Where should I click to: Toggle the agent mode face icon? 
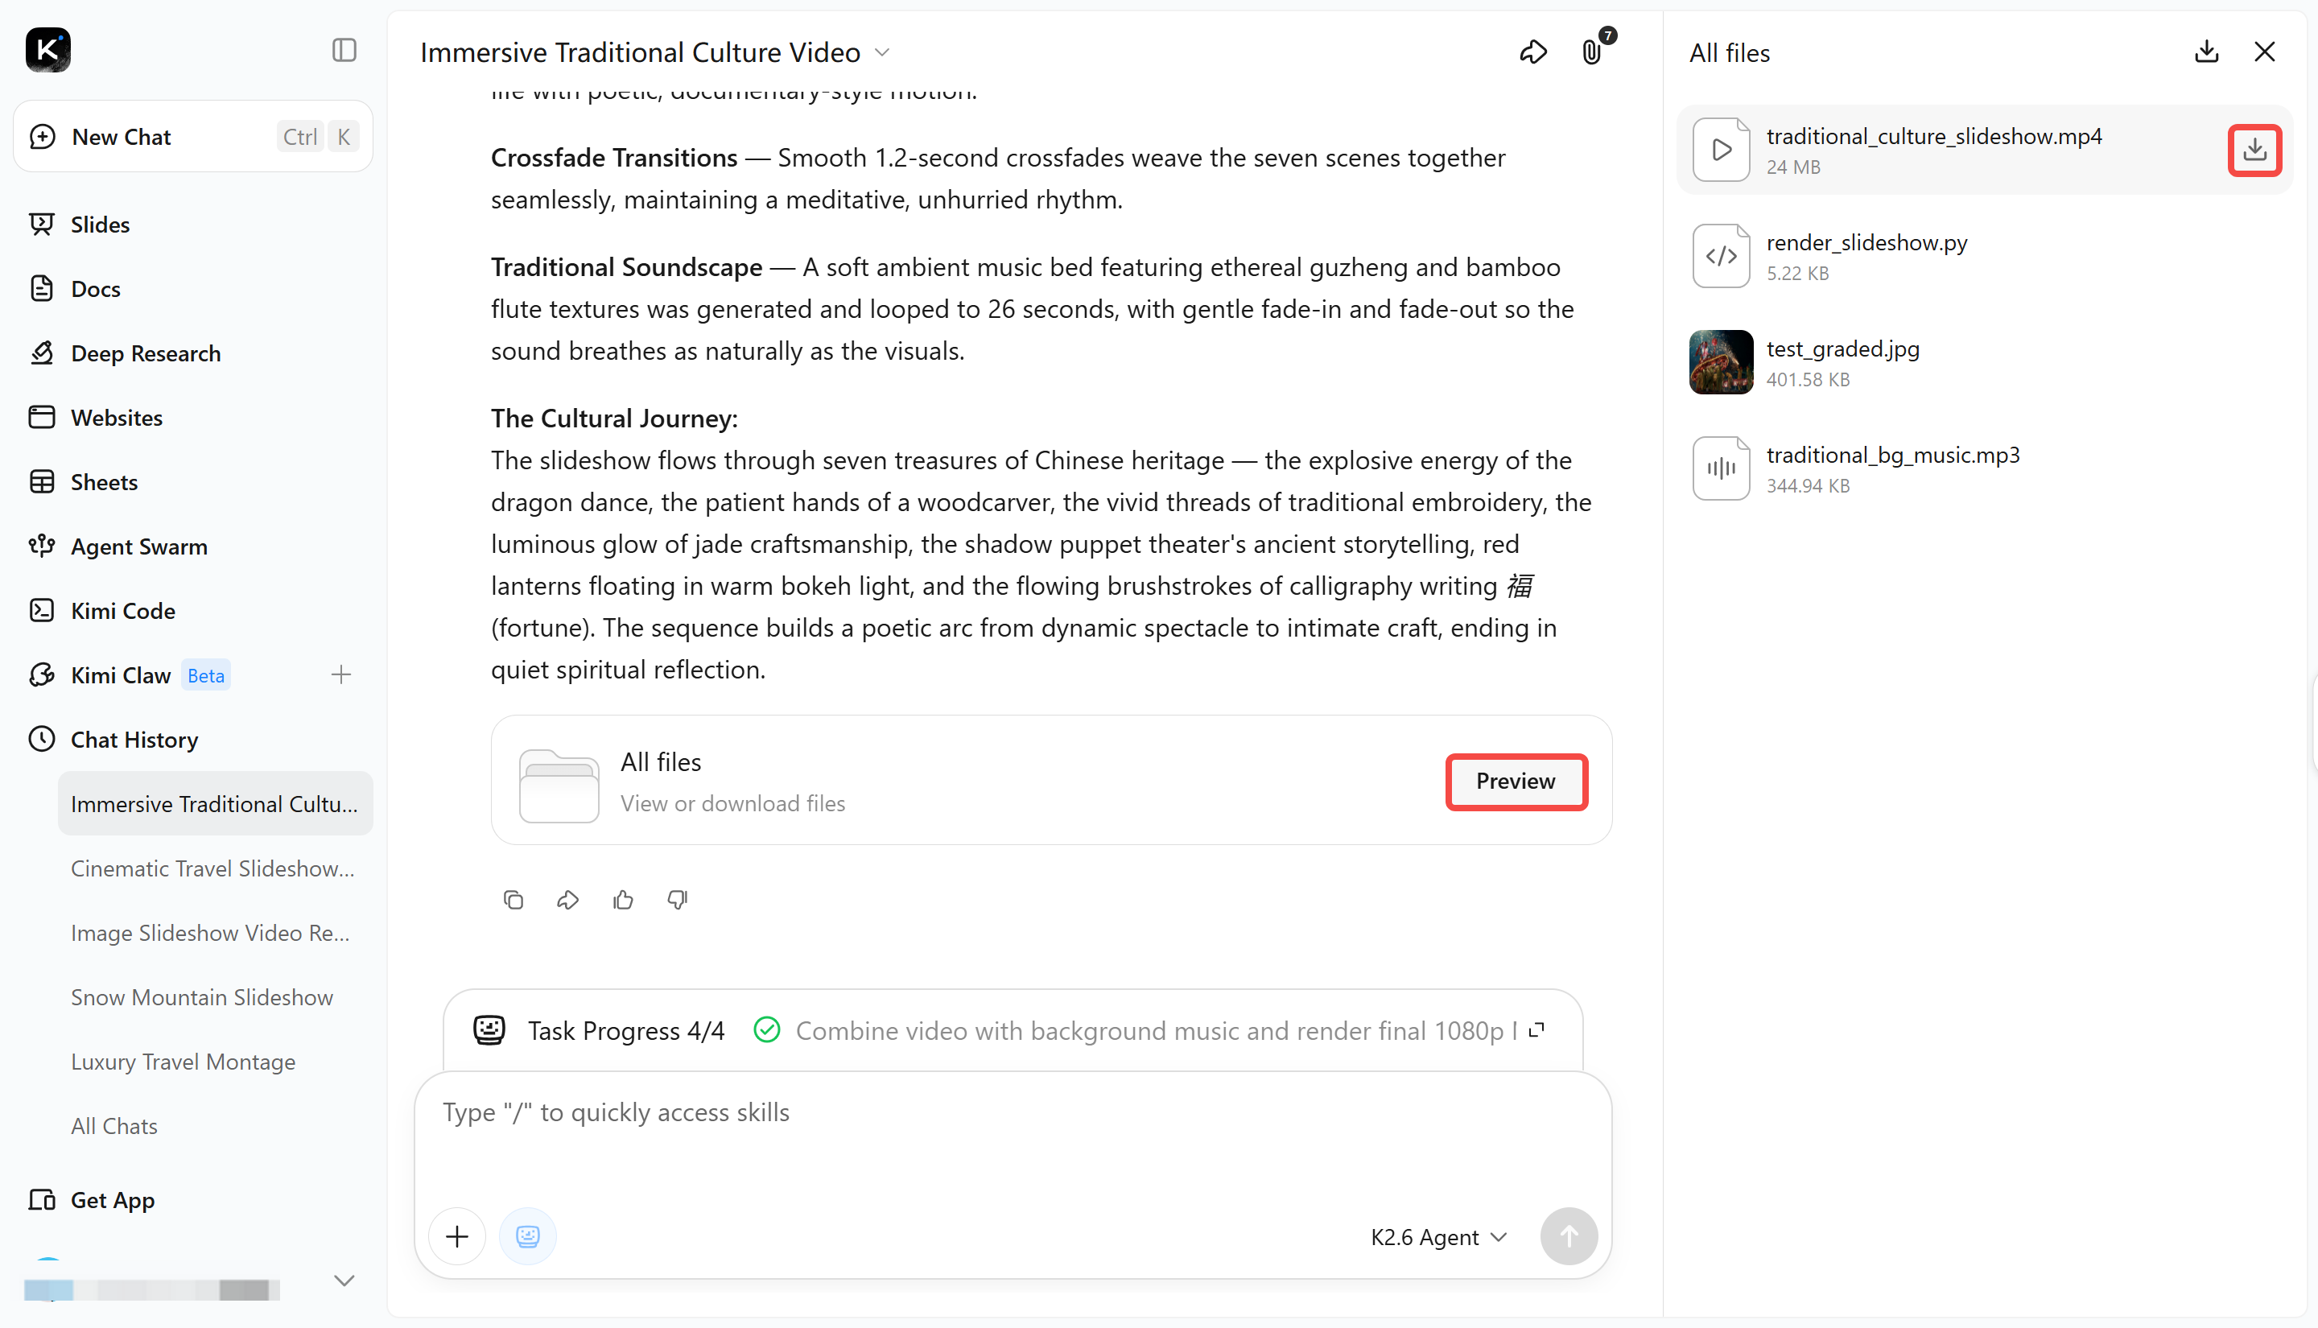pos(527,1236)
